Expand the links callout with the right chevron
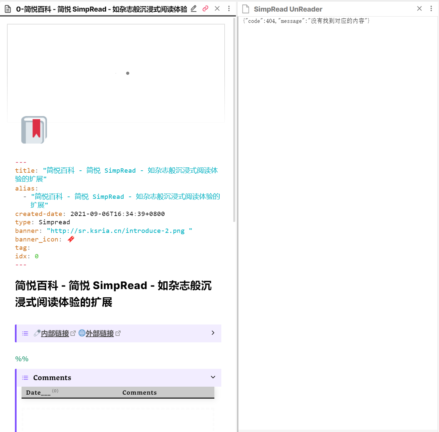 (x=213, y=333)
